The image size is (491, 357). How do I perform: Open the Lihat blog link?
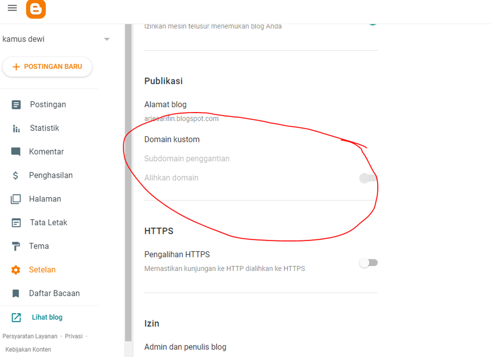pos(47,317)
